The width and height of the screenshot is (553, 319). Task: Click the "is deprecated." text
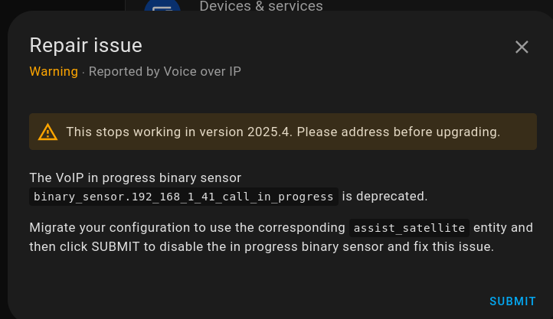(384, 197)
